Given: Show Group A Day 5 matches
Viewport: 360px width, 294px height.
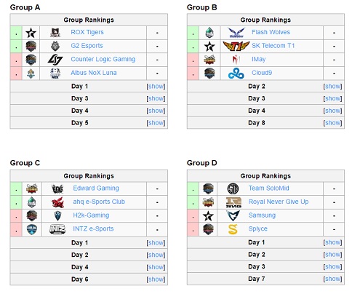Looking at the screenshot, I should click(x=156, y=123).
